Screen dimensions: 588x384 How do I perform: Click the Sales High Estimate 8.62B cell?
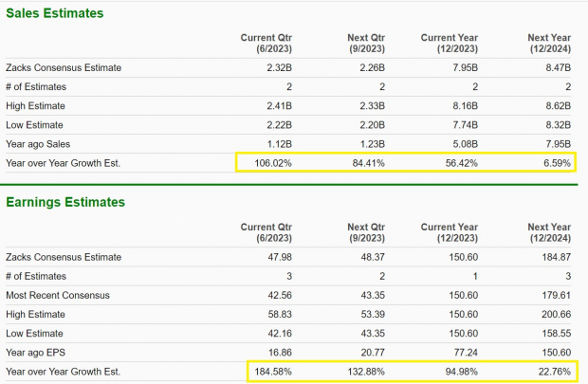(556, 105)
